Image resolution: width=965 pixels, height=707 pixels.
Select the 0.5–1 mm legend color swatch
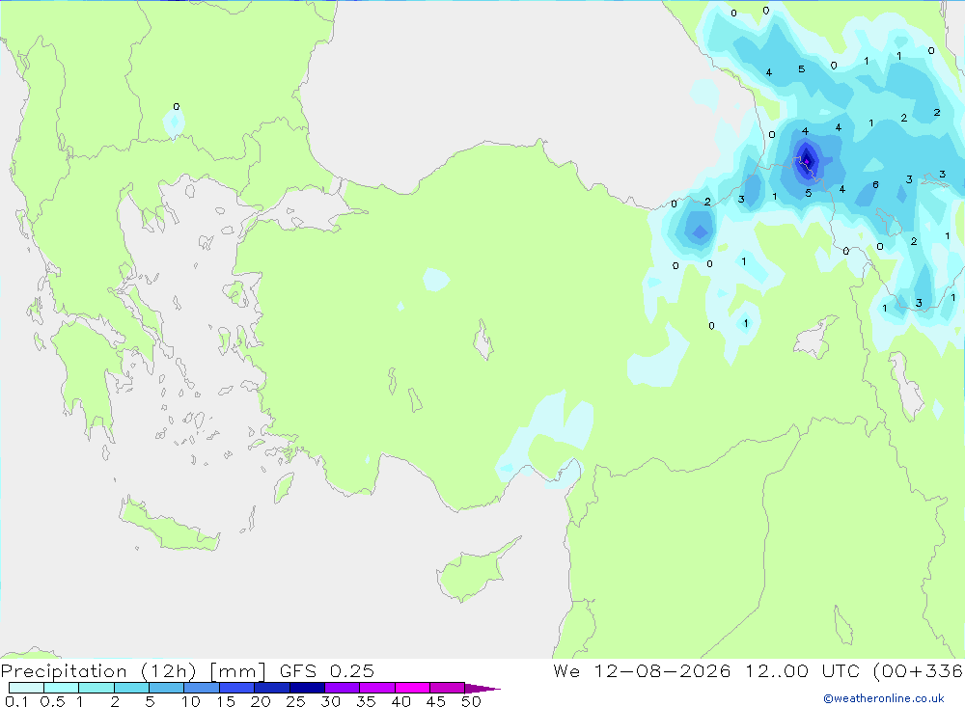(x=62, y=688)
